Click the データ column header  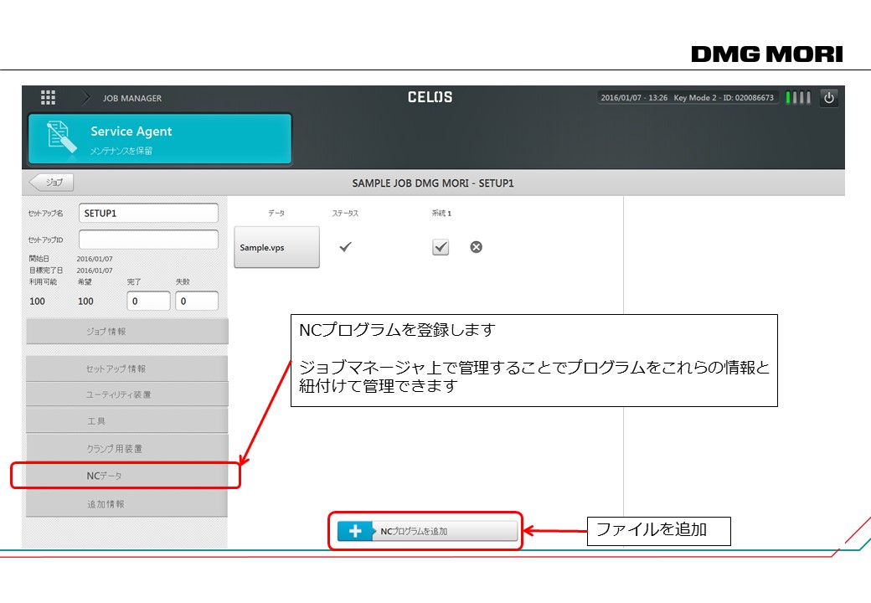coord(276,214)
